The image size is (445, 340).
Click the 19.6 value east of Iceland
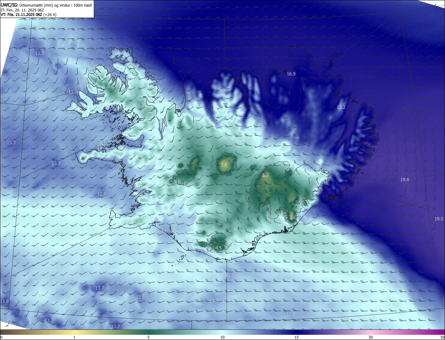click(405, 180)
